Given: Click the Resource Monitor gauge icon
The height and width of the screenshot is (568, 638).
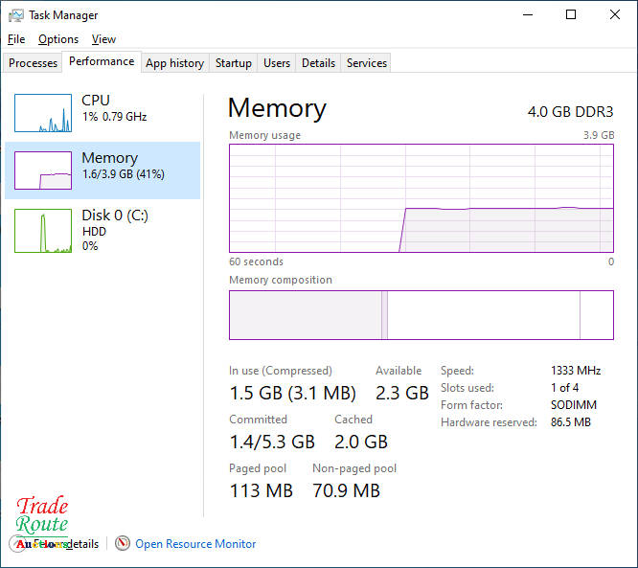Looking at the screenshot, I should click(123, 544).
